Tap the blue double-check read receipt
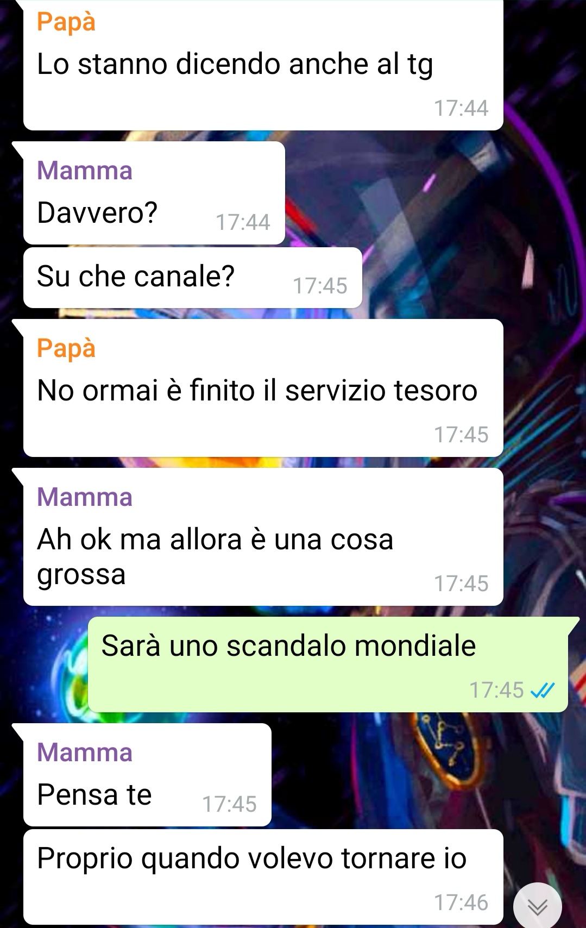 (542, 691)
